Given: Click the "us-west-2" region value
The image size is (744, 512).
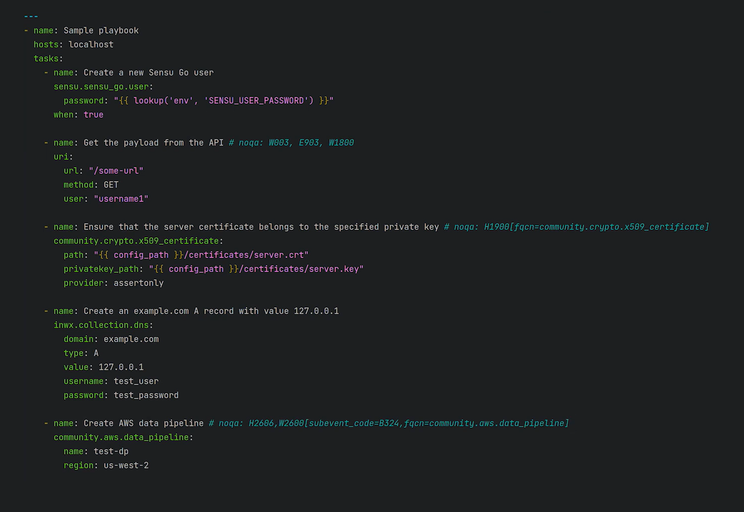Looking at the screenshot, I should (126, 465).
